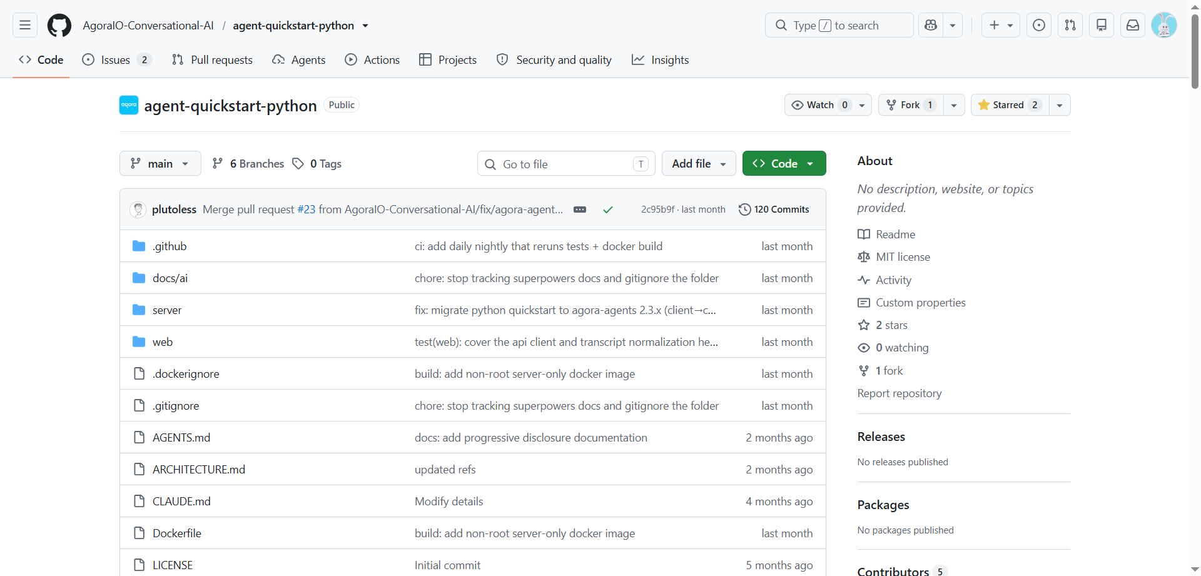Switch to the Actions tab
Image resolution: width=1201 pixels, height=576 pixels.
tap(372, 60)
